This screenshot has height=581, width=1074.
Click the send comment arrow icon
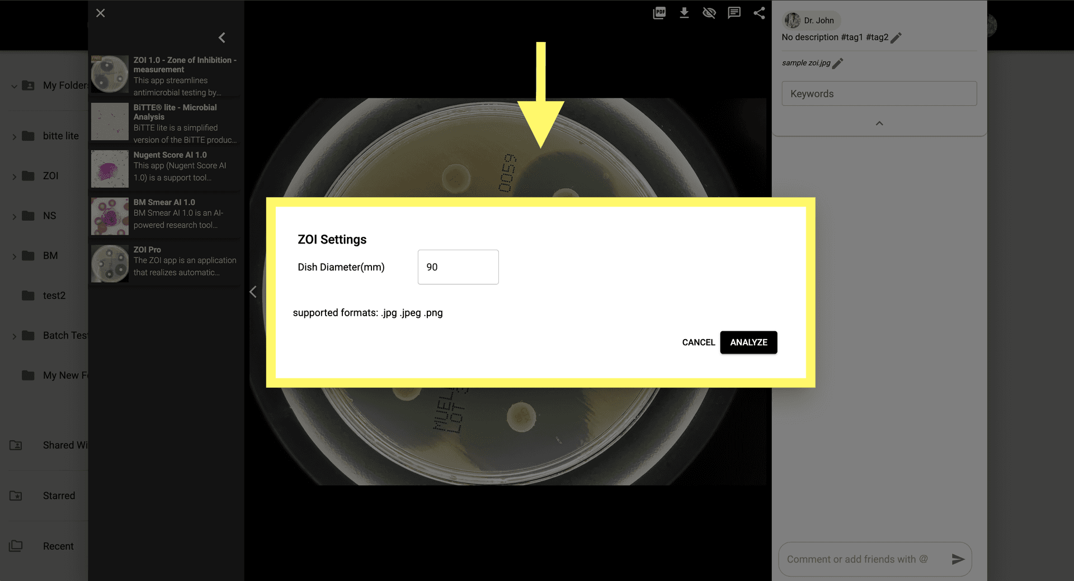(958, 559)
